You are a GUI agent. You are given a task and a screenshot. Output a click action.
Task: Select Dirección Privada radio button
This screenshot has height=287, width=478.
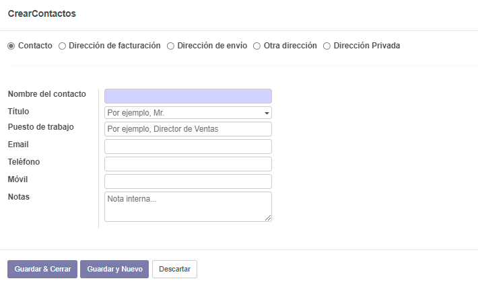click(327, 46)
